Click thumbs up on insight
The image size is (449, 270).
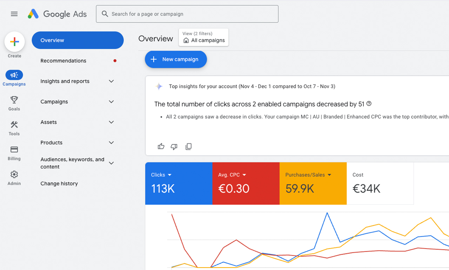click(161, 146)
